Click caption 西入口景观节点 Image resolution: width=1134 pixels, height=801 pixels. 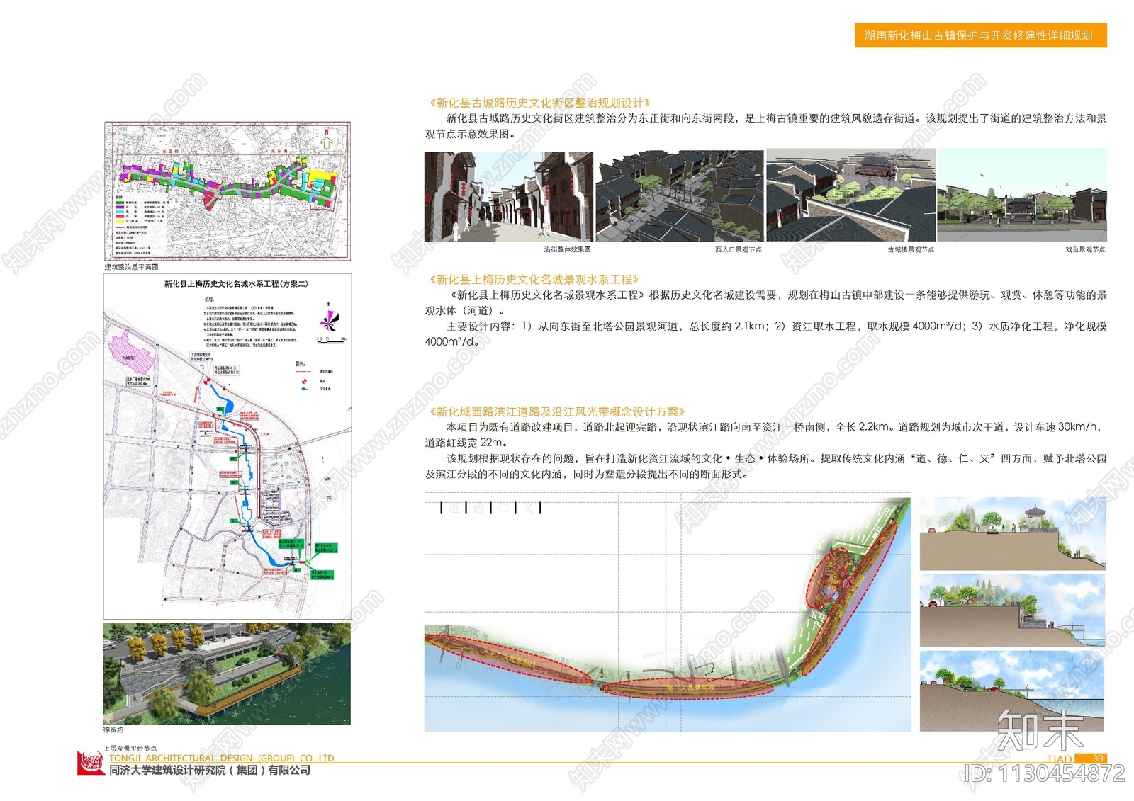tap(738, 249)
